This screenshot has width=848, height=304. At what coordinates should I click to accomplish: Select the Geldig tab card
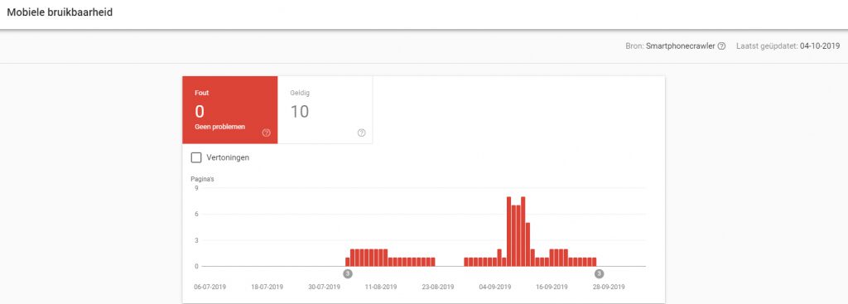tap(325, 110)
